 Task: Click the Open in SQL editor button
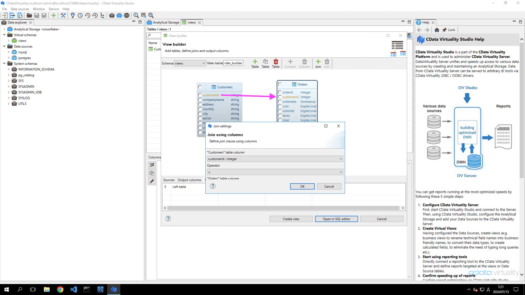point(336,219)
